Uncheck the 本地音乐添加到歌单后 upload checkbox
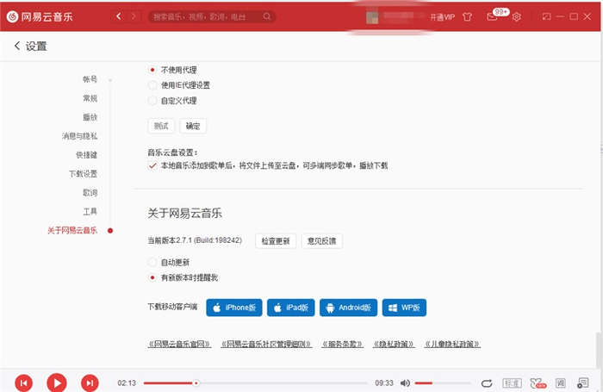This screenshot has width=603, height=392. pos(152,165)
